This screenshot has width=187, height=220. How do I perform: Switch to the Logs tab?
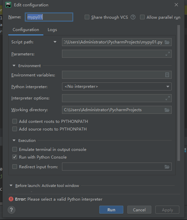pyautogui.click(x=52, y=30)
